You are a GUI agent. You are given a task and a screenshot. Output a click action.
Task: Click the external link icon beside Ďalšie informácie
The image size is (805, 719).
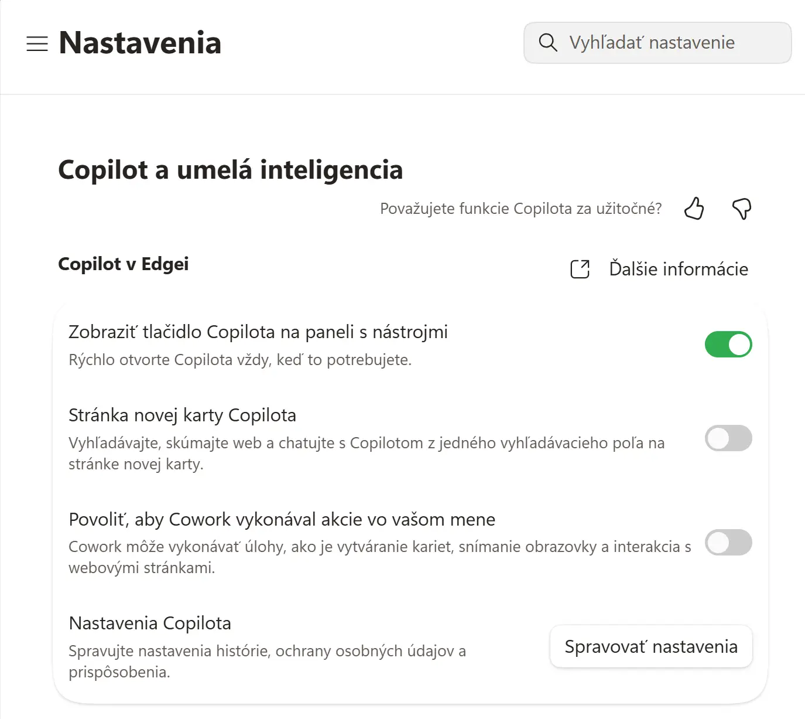(x=580, y=269)
